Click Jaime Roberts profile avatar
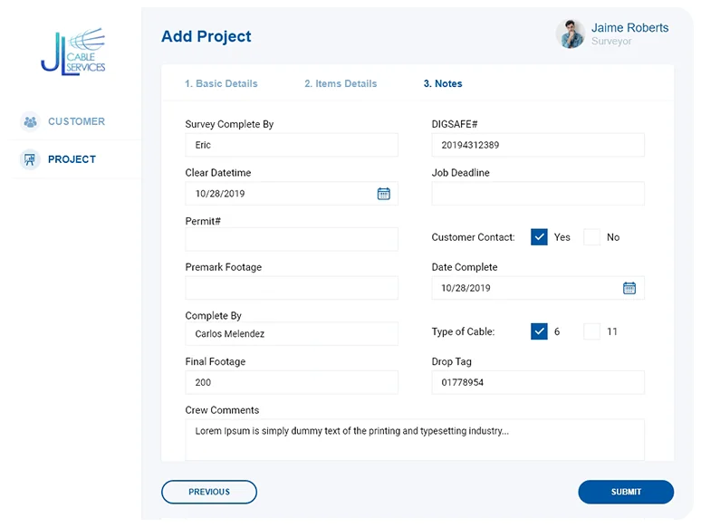This screenshot has width=701, height=527. pos(570,34)
